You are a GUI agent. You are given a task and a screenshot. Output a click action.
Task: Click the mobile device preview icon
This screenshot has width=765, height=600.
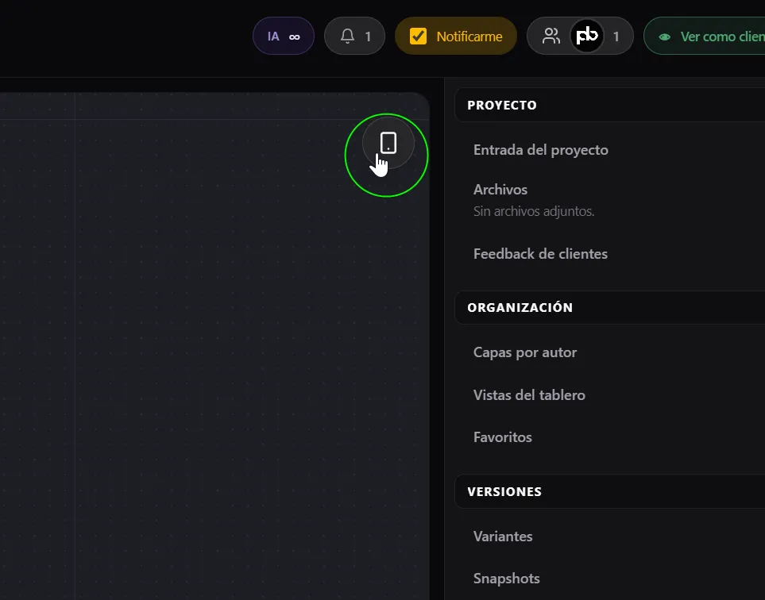point(388,143)
